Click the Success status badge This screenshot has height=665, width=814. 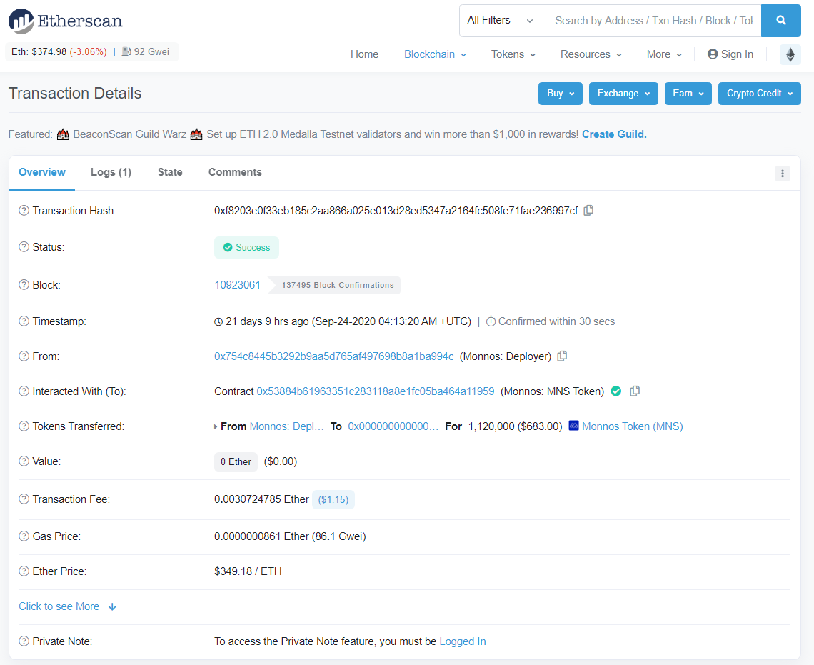[246, 248]
